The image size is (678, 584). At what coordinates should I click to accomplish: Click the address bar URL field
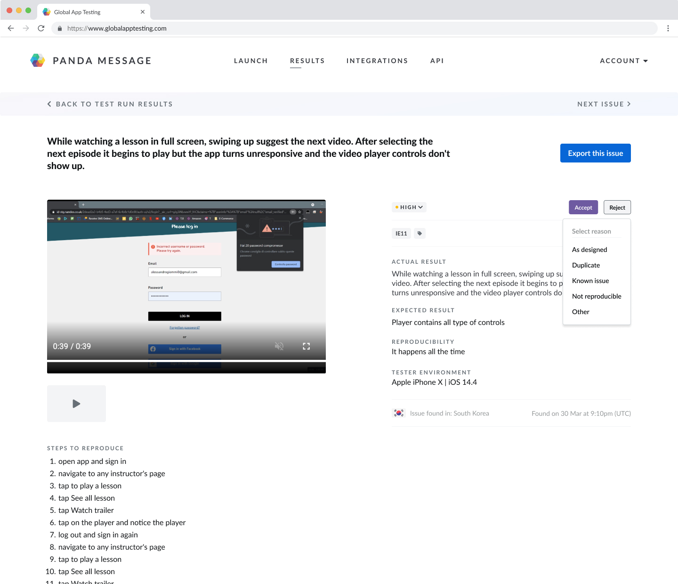[x=354, y=28]
